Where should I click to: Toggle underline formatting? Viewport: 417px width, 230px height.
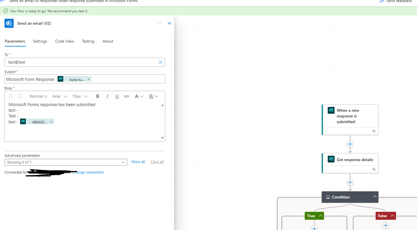117,96
